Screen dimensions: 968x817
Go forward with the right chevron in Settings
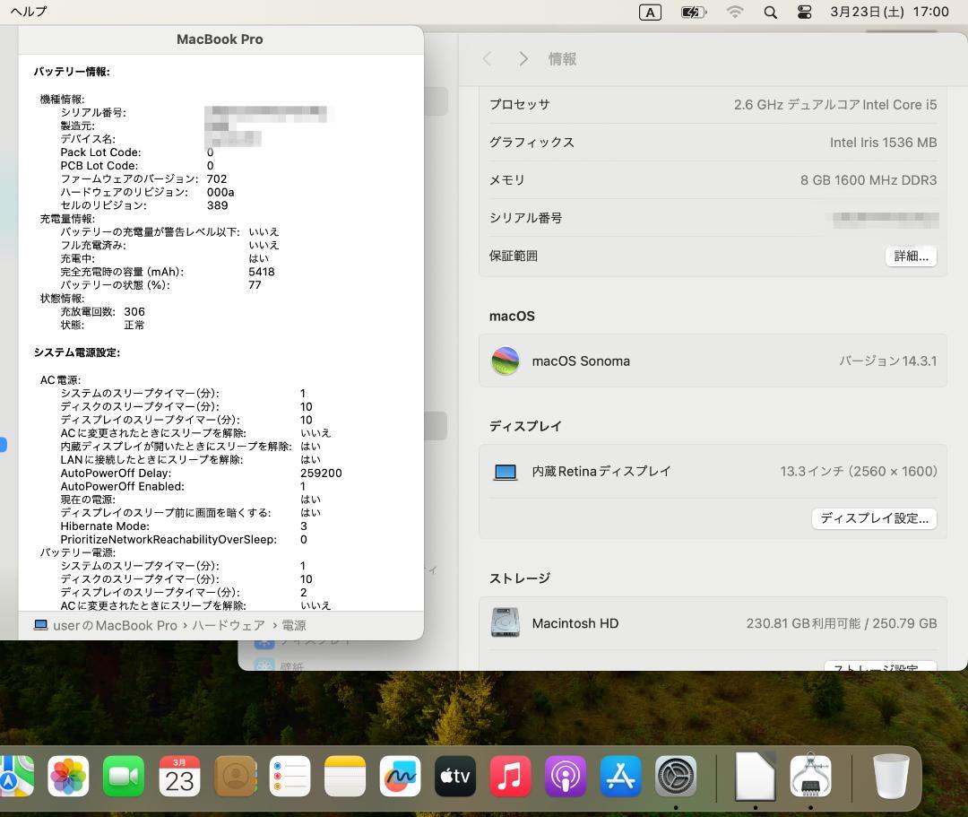(x=523, y=59)
